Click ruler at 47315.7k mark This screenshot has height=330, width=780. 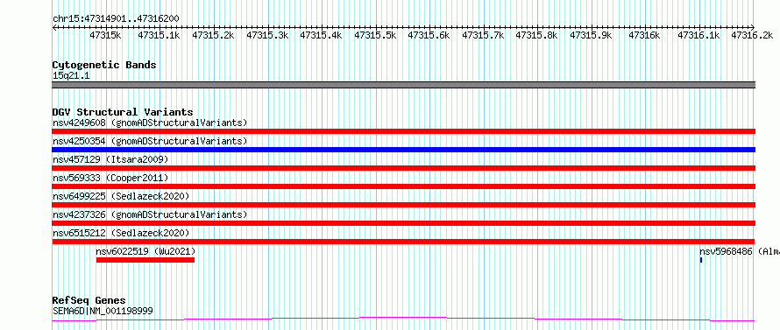pyautogui.click(x=483, y=35)
